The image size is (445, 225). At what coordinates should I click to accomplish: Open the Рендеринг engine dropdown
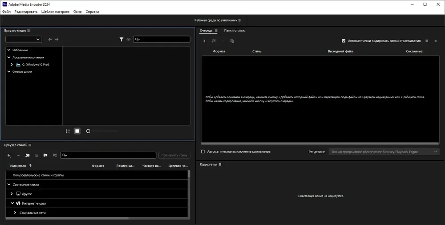pos(384,152)
